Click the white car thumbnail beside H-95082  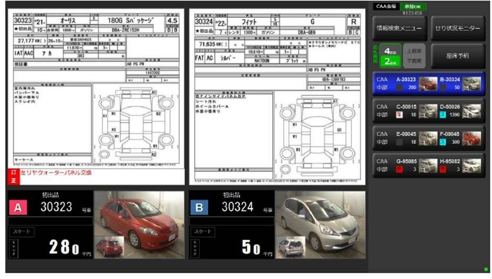coord(472,166)
